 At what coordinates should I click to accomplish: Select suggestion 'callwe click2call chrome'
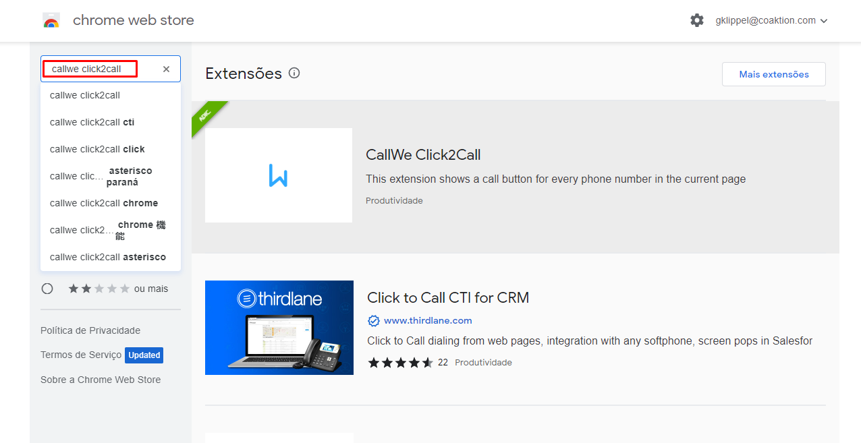coord(111,203)
